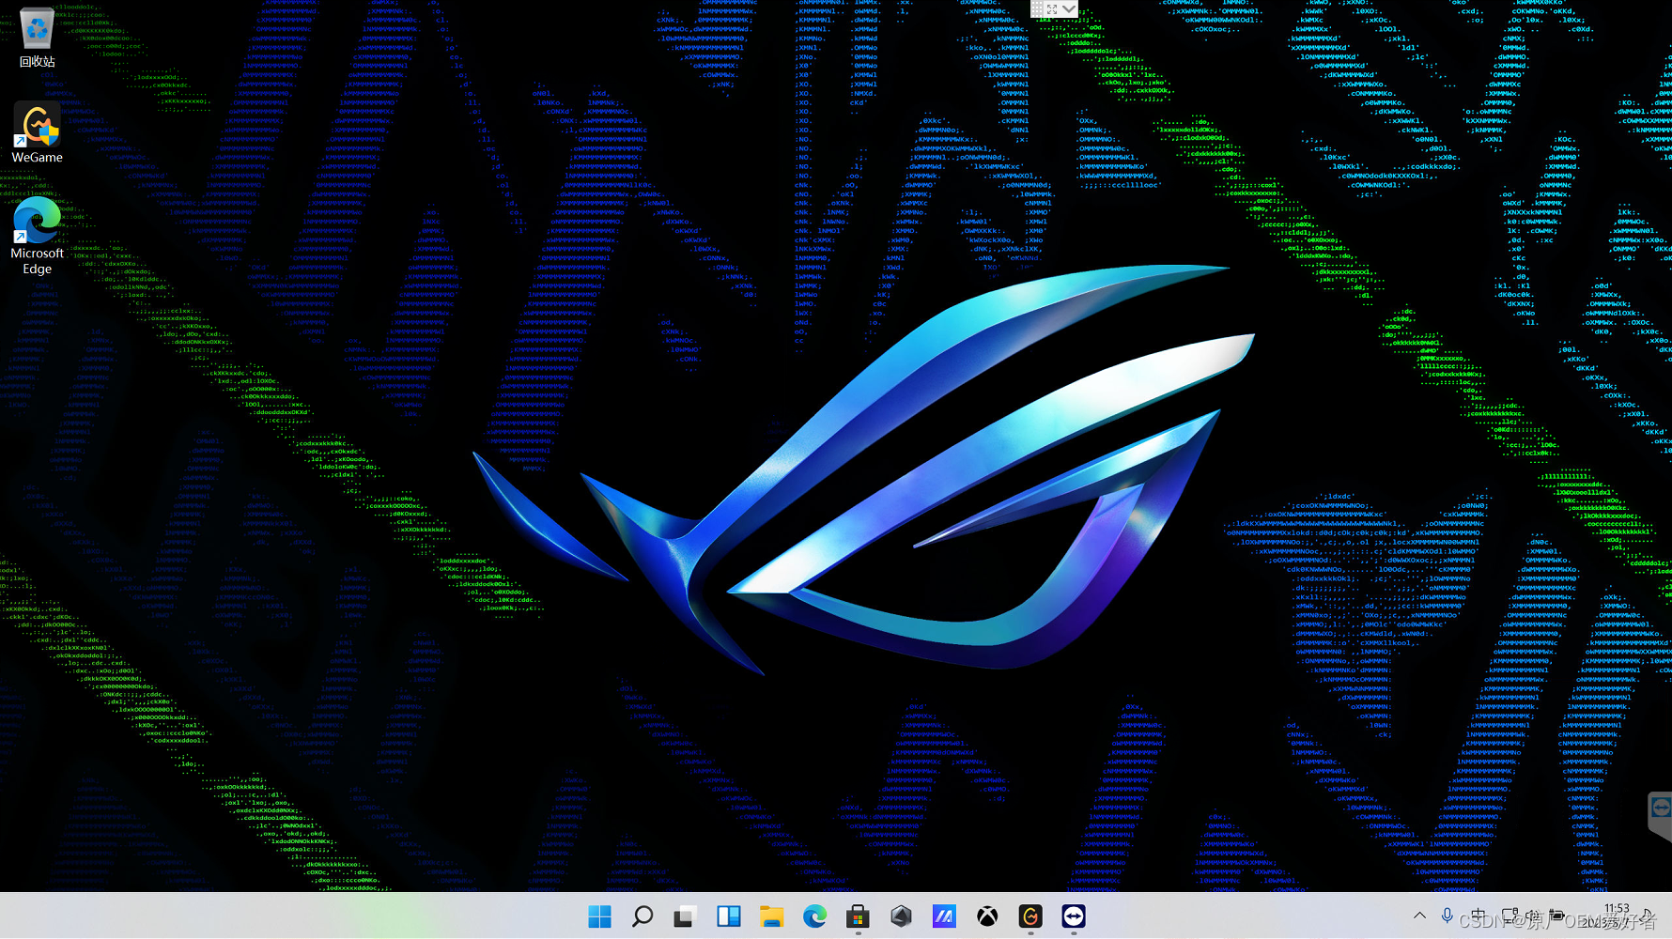Open MyASUS app from the taskbar
1672x939 pixels.
pos(944,916)
